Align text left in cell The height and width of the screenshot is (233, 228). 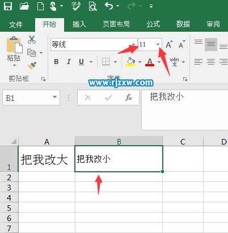tap(199, 62)
